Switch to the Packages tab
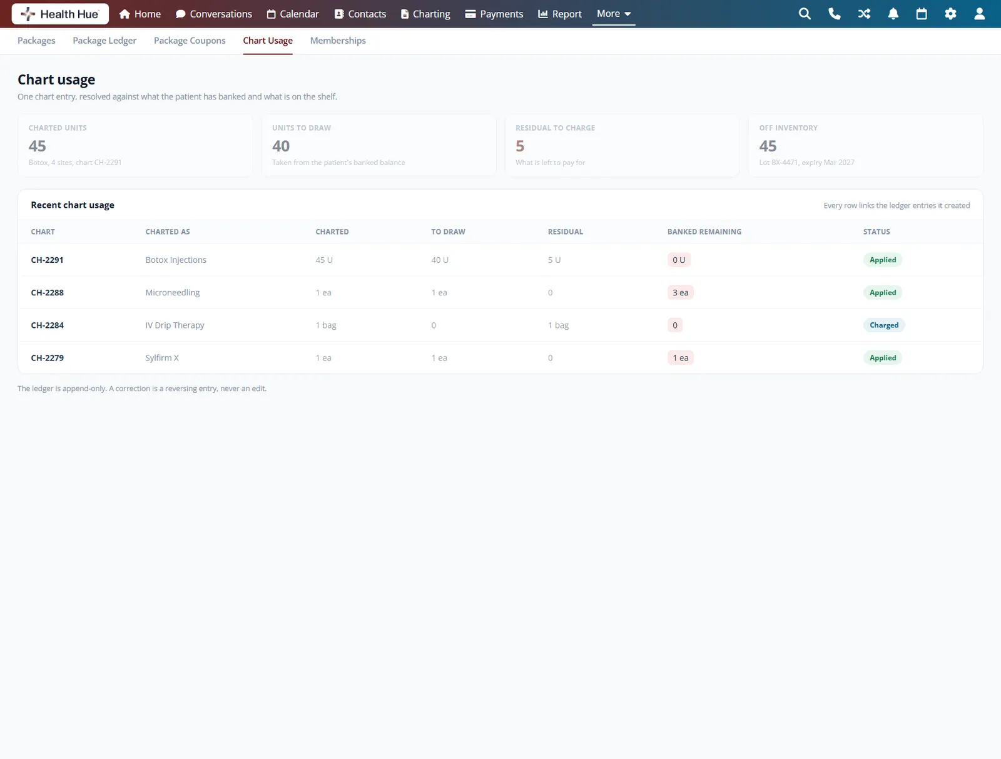Viewport: 1001px width, 759px height. pos(36,41)
